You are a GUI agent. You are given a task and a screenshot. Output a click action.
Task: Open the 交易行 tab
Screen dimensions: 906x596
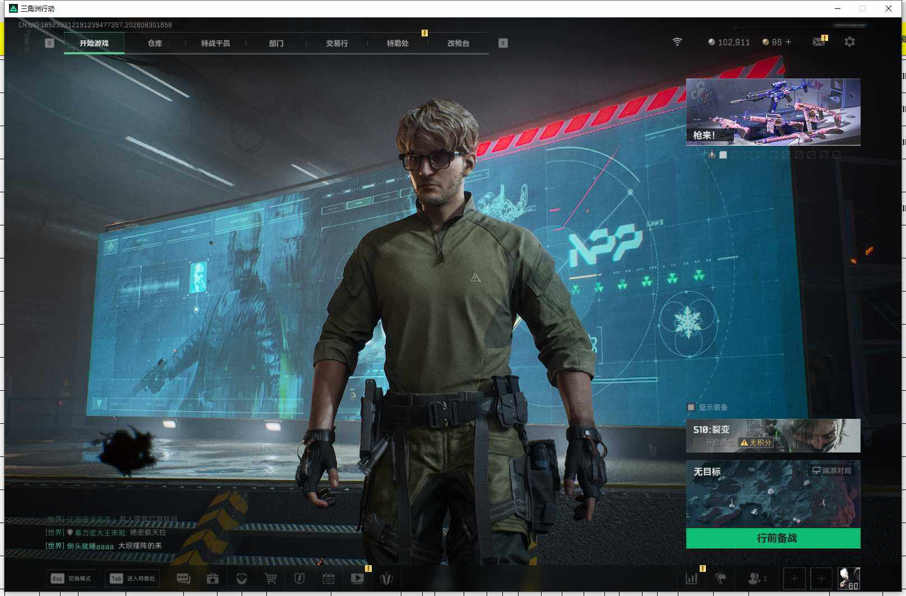[337, 43]
